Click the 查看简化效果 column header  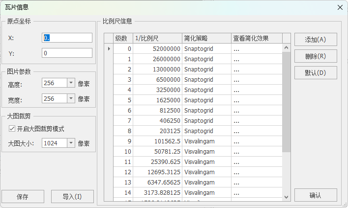pyautogui.click(x=257, y=38)
